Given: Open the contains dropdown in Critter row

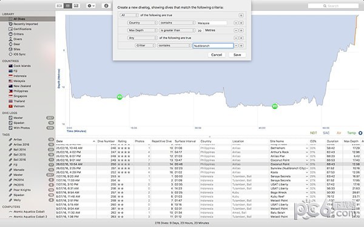Looking at the screenshot, I should [x=174, y=45].
